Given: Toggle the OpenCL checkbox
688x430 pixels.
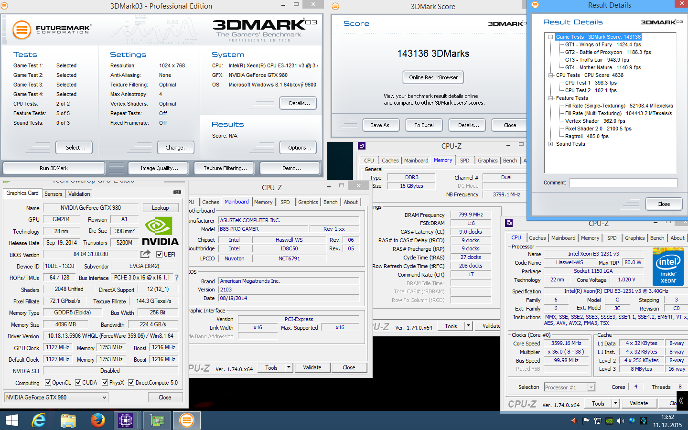Looking at the screenshot, I should (48, 382).
